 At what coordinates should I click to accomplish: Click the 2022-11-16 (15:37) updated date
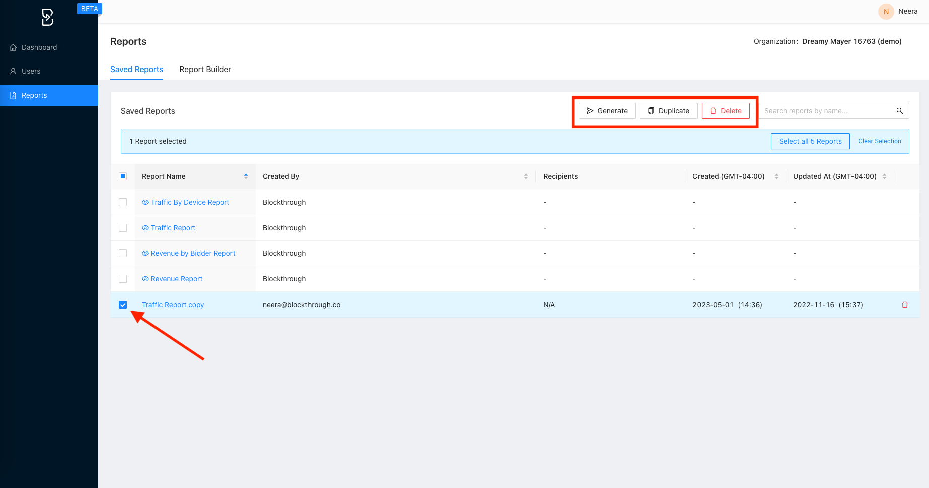click(x=828, y=305)
